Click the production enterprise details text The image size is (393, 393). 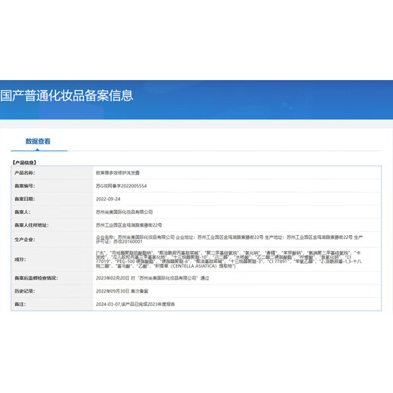[x=229, y=240]
